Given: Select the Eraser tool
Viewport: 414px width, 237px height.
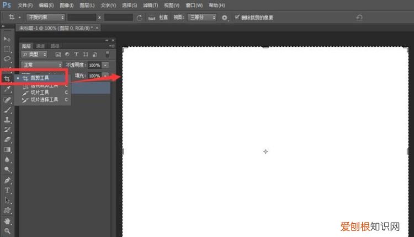Looking at the screenshot, I should coord(7,140).
